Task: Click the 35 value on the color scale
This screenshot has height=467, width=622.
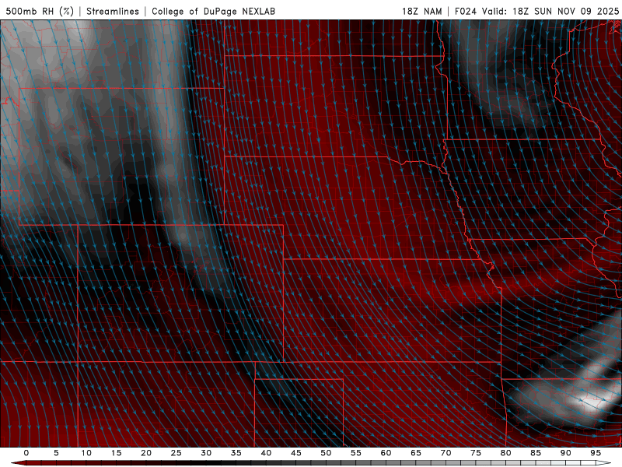Action: pos(236,453)
